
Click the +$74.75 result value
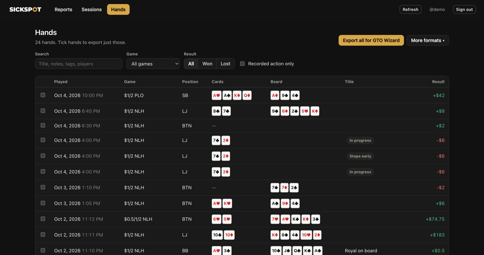click(435, 219)
